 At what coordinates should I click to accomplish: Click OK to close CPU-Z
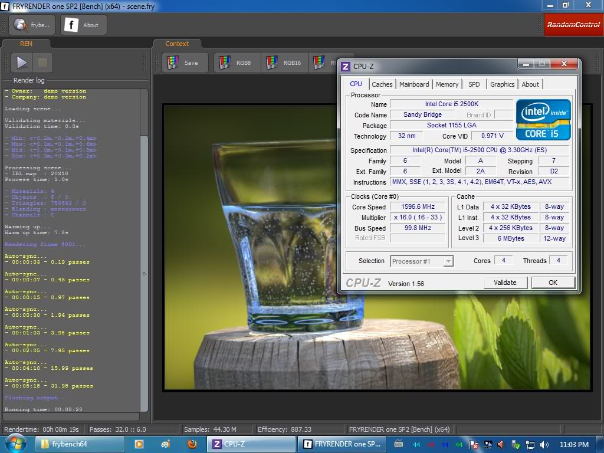point(553,283)
